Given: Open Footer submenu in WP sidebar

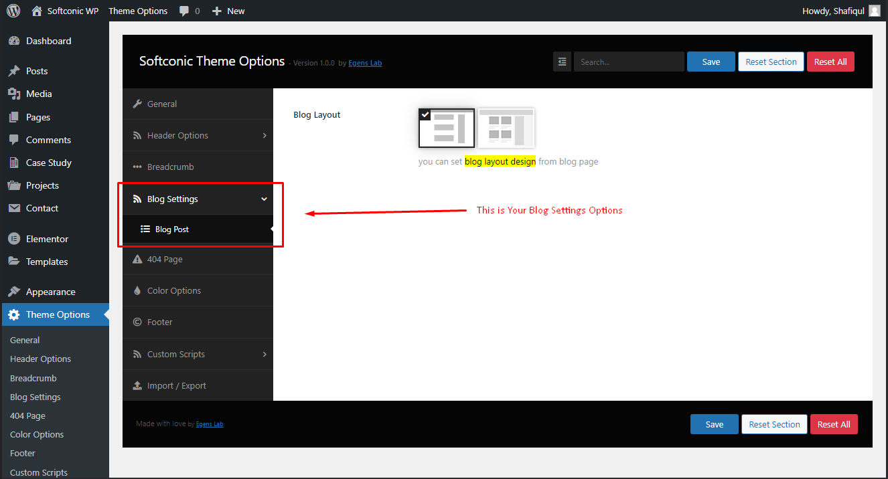Looking at the screenshot, I should coord(23,453).
